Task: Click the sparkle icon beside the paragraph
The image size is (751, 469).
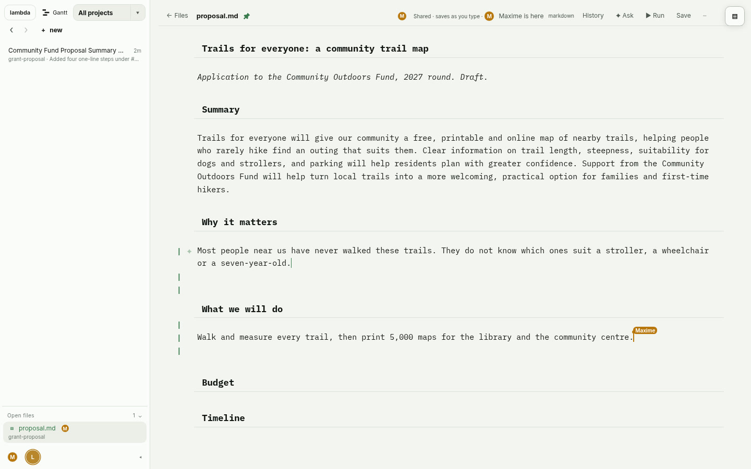Action: click(x=189, y=251)
